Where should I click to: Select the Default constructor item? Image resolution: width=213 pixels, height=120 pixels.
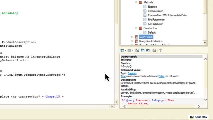click(152, 33)
